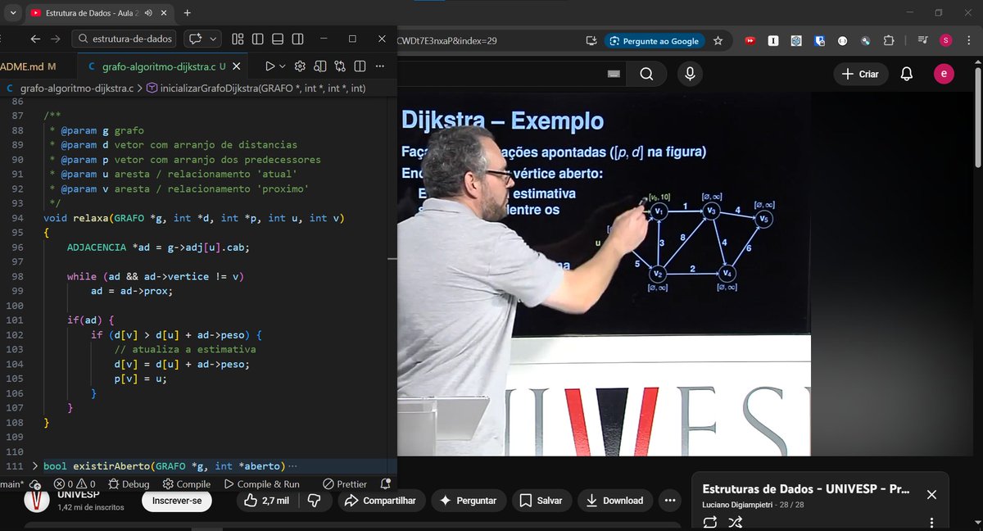
Task: Click Debug in the VS Code status bar
Action: click(129, 484)
